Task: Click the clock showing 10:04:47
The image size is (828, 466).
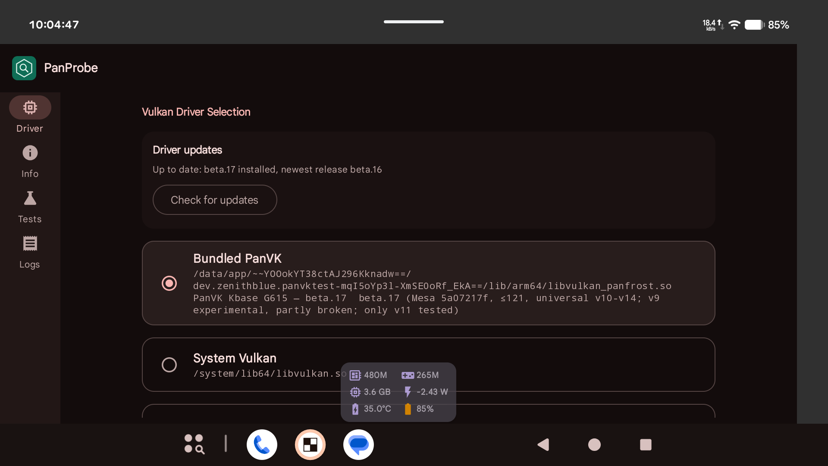Action: point(54,25)
